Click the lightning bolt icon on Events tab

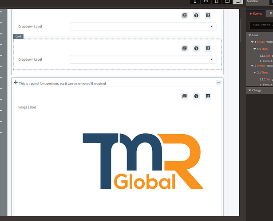(x=251, y=14)
